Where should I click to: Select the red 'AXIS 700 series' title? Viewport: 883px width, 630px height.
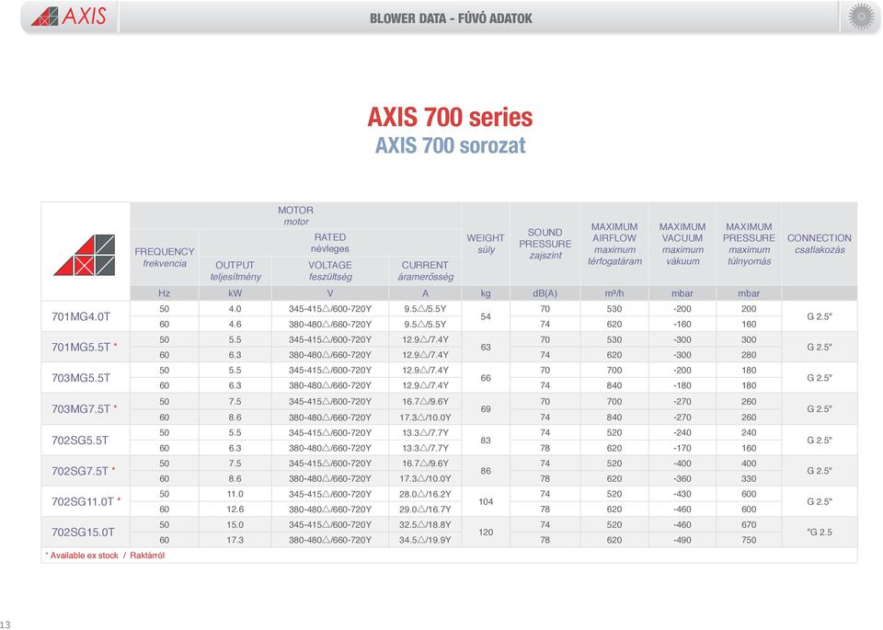450,117
